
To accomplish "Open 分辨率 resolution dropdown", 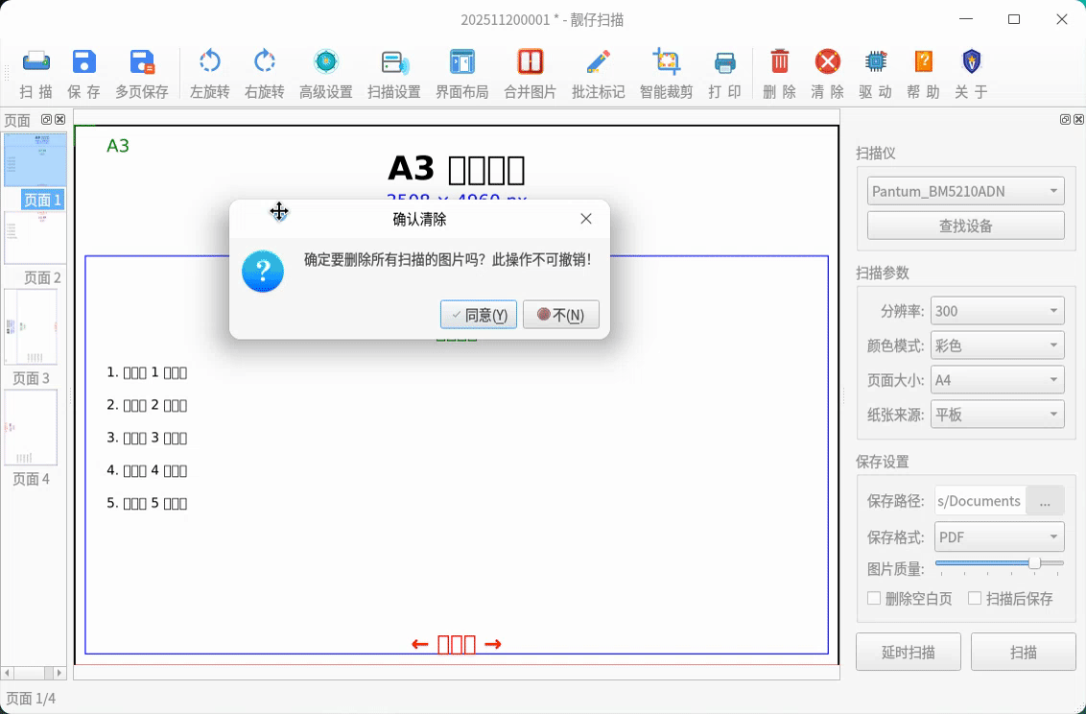I will (998, 311).
